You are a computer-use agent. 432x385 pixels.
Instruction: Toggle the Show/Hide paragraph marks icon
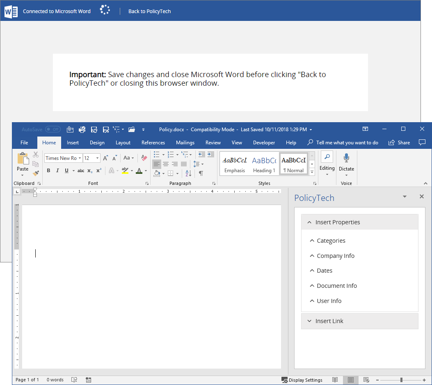(201, 173)
